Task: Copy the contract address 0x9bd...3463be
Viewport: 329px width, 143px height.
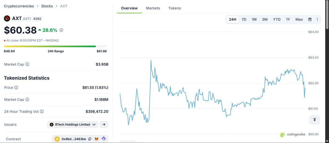Action: [x=90, y=139]
